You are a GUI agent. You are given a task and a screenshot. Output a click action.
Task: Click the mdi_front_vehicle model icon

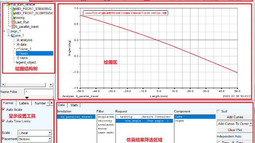coord(8,4)
